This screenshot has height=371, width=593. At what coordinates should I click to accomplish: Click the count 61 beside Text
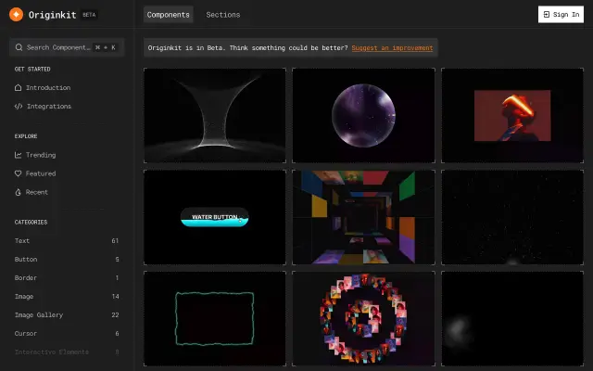pyautogui.click(x=115, y=241)
